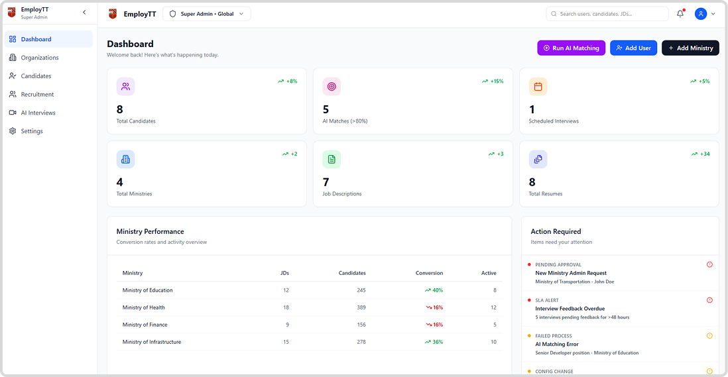The height and width of the screenshot is (377, 728).
Task: Open the Dashboard menu item
Action: [x=48, y=39]
